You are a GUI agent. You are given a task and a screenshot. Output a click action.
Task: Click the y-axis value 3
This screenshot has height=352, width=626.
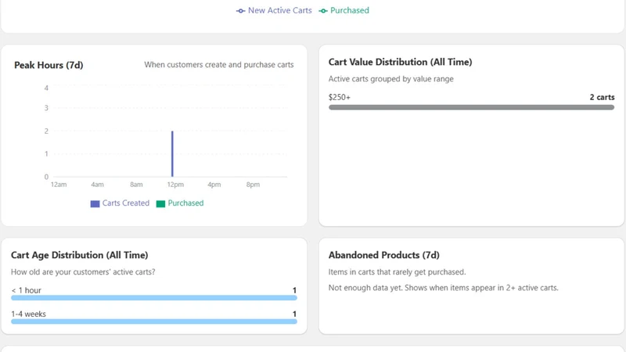[x=46, y=108]
